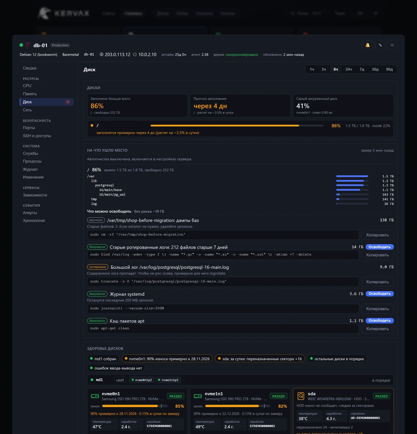
Task: Switch time range to 7д
Action: (x=362, y=69)
